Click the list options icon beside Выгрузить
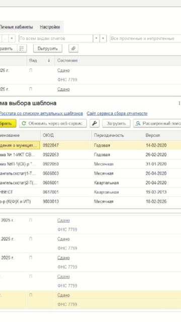The width and height of the screenshot is (181, 322). 22,49
